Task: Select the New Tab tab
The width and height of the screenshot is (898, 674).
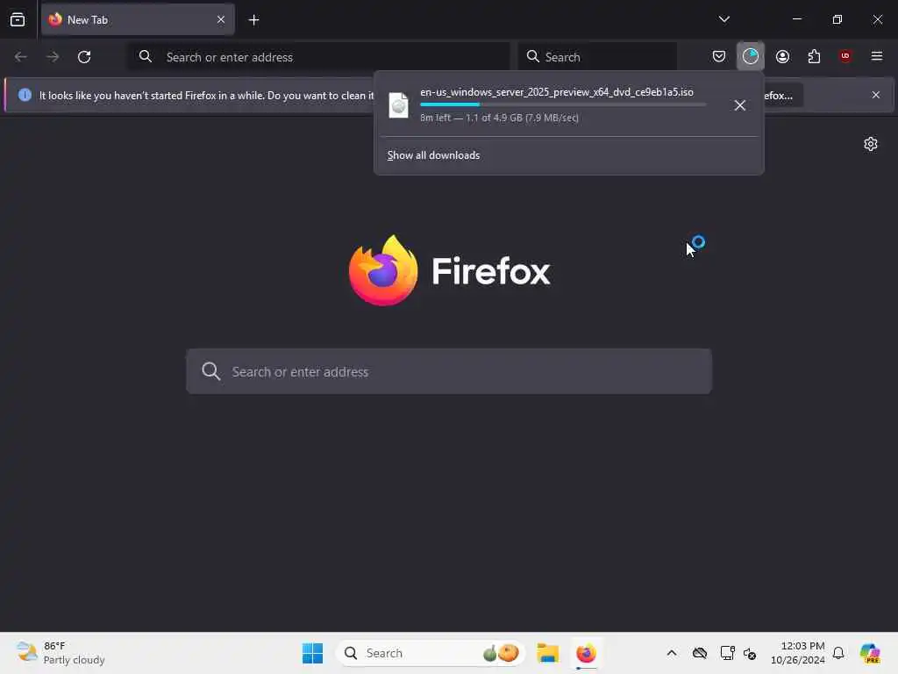Action: click(x=138, y=19)
